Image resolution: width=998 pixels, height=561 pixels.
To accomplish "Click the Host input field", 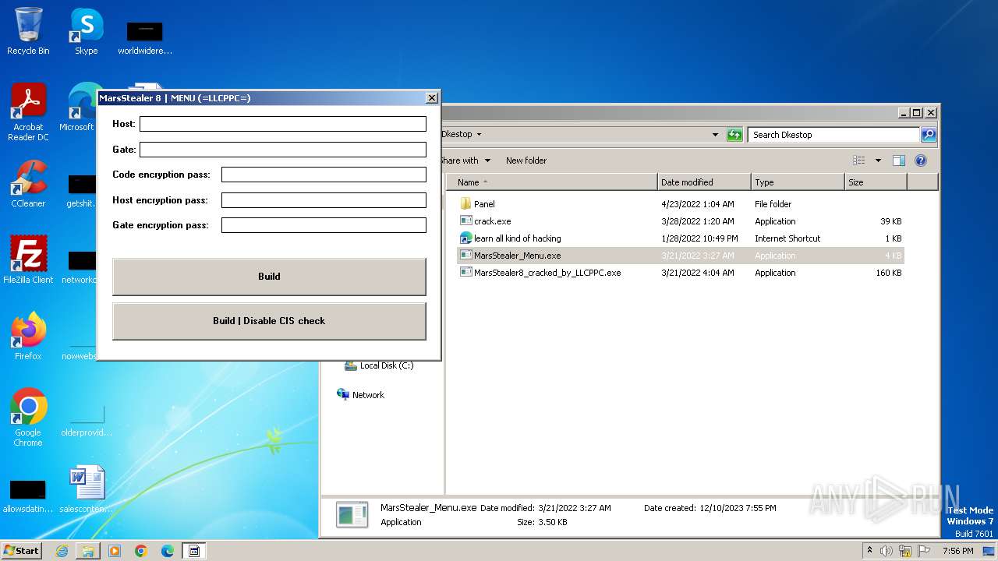I will (283, 124).
